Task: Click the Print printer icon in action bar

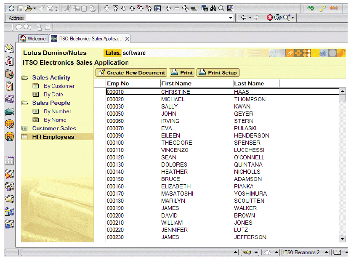Action: [174, 73]
